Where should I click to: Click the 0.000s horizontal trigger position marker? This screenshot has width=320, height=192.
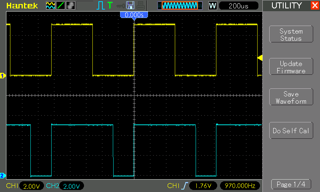[x=134, y=15]
